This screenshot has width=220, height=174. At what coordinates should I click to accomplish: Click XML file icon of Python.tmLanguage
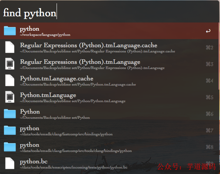pyautogui.click(x=10, y=97)
